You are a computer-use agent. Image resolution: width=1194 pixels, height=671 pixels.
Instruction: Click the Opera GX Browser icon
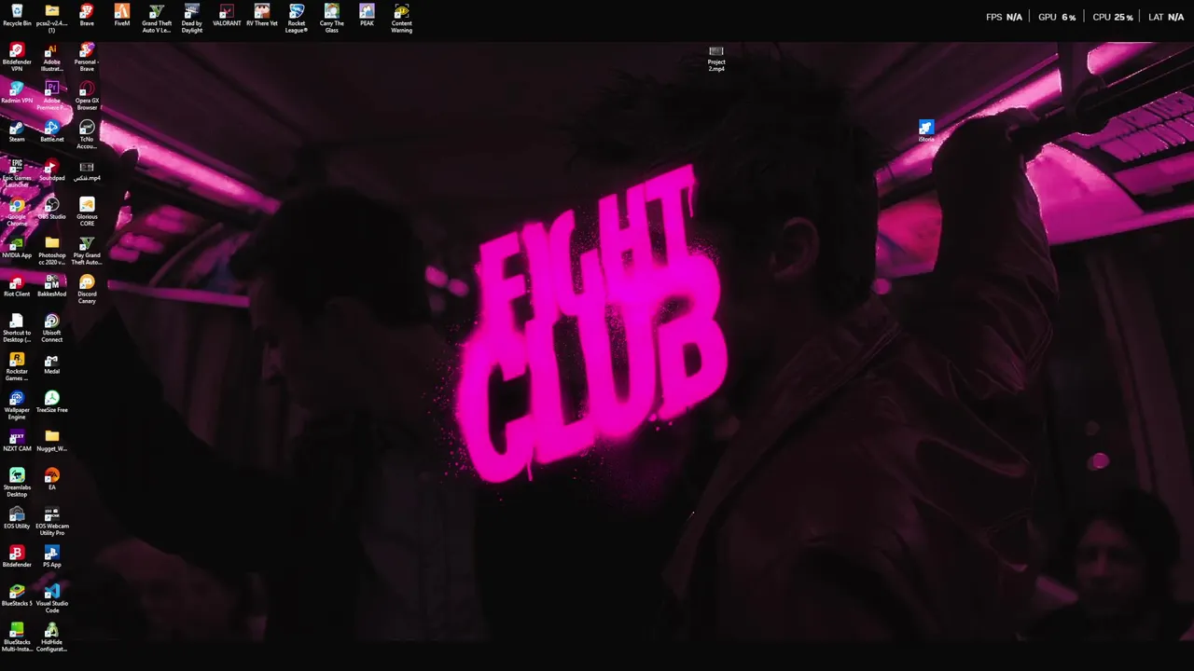(87, 96)
